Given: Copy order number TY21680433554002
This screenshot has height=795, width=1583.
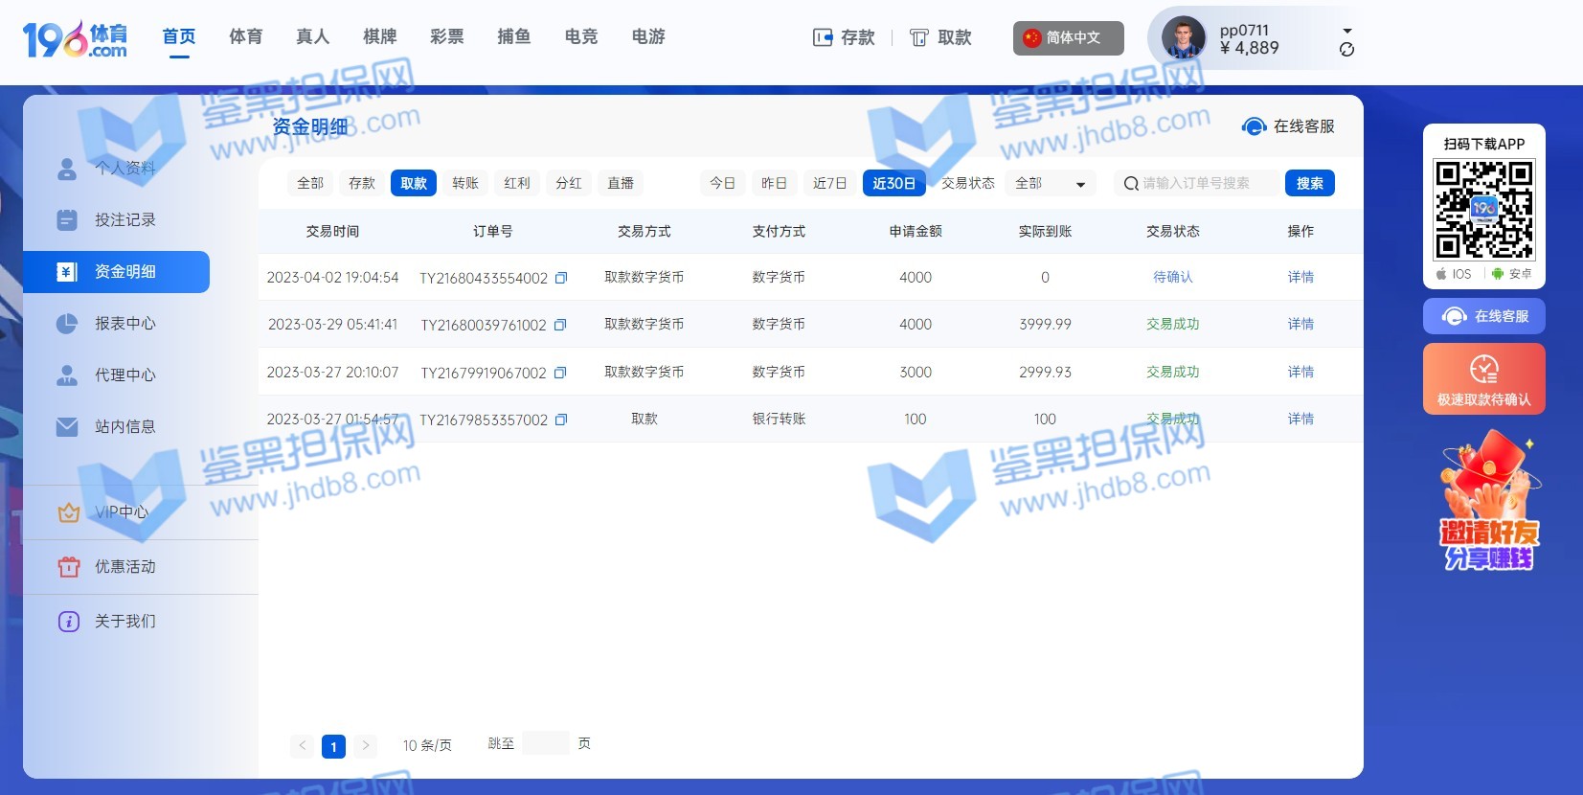Looking at the screenshot, I should [x=561, y=278].
